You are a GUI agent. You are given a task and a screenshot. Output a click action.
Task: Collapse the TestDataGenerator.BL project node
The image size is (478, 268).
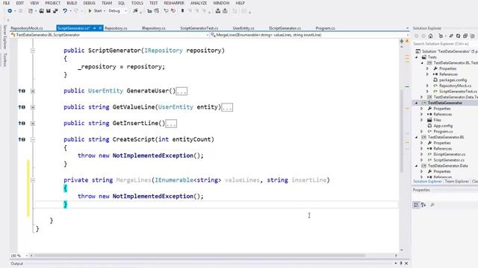click(x=417, y=137)
